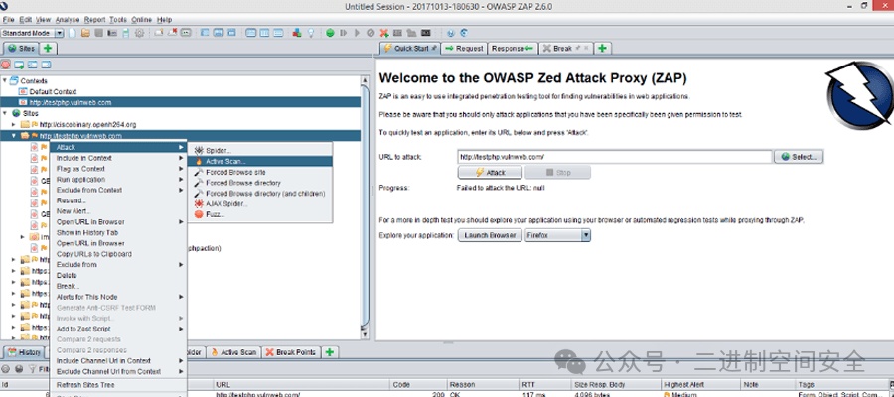The width and height of the screenshot is (894, 397).
Task: Click the red scope target icon in Sites panel
Action: click(6, 65)
